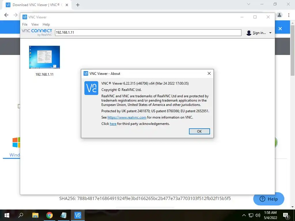The height and width of the screenshot is (221, 295).
Task: Click the VNC logo in About dialog
Action: 91,88
